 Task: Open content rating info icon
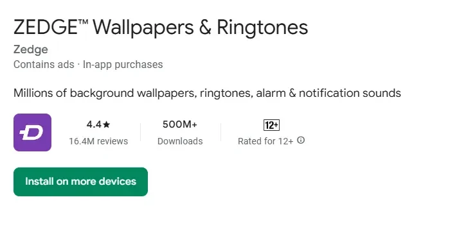[301, 140]
